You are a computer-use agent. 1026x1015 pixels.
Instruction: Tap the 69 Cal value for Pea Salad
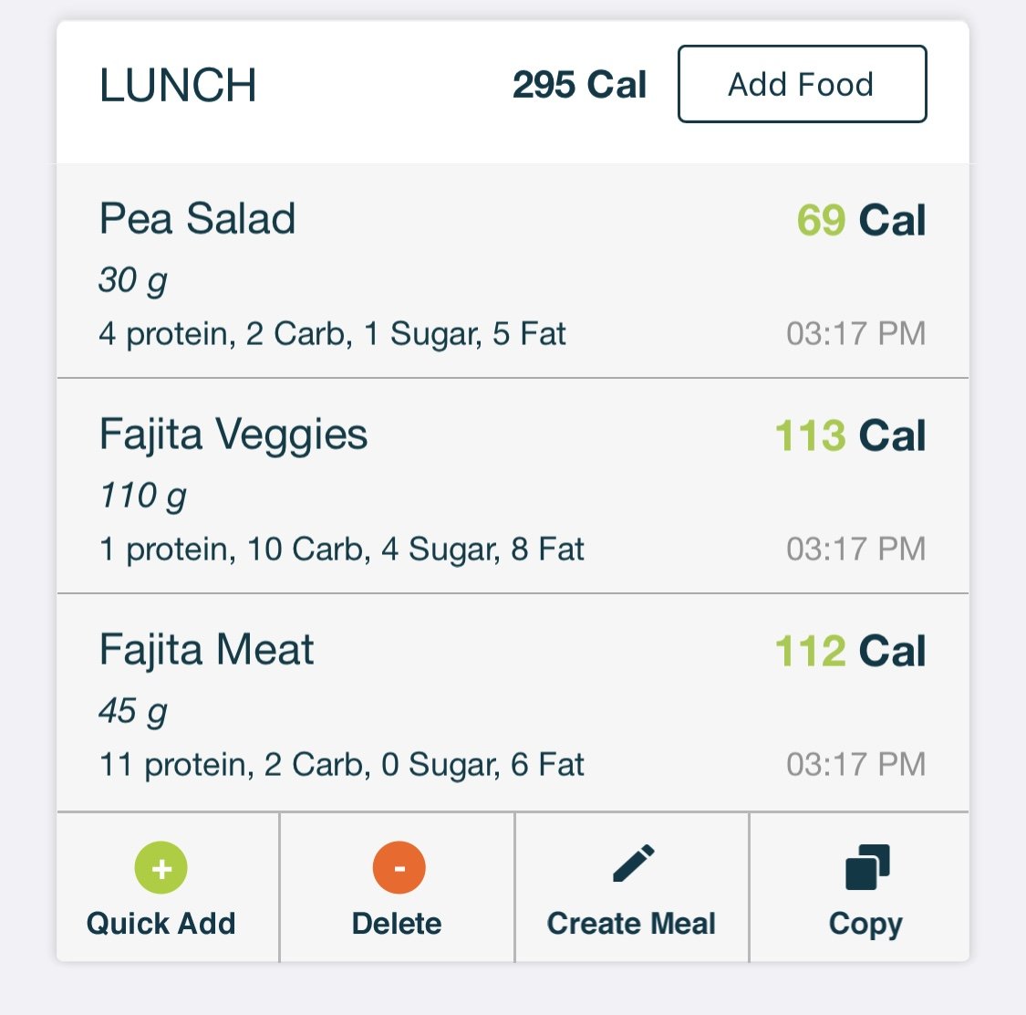(861, 219)
